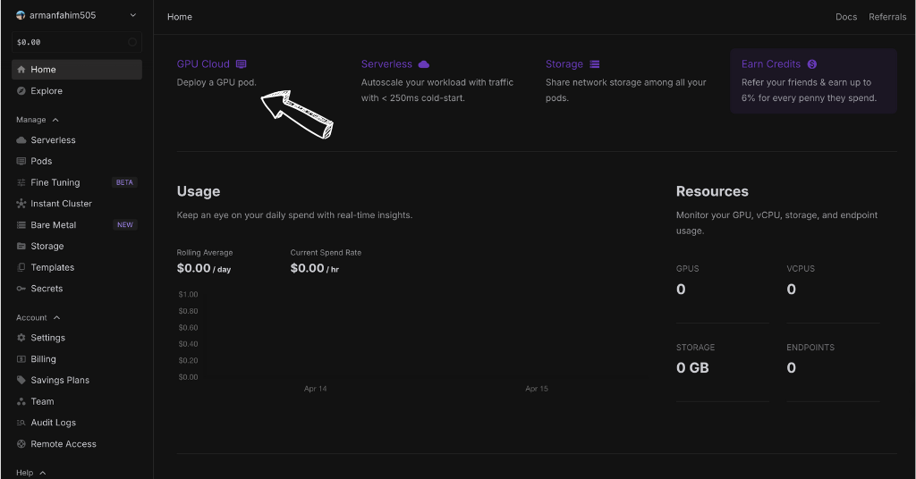This screenshot has height=479, width=916.
Task: Select Templates in the sidebar
Action: [52, 267]
